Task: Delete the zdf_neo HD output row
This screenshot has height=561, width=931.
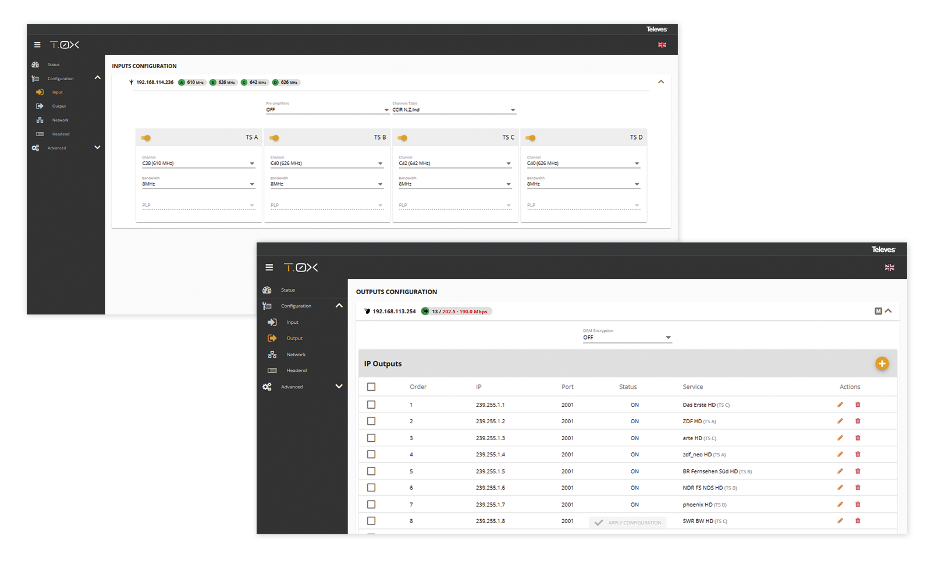Action: click(x=858, y=454)
